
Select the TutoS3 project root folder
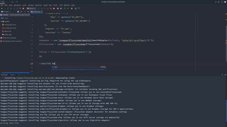(x=15, y=15)
